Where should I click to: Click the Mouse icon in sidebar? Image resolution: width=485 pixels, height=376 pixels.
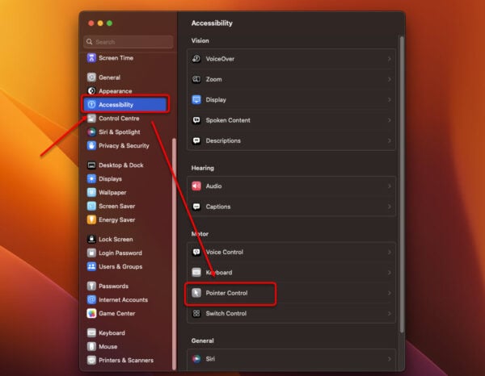[91, 346]
